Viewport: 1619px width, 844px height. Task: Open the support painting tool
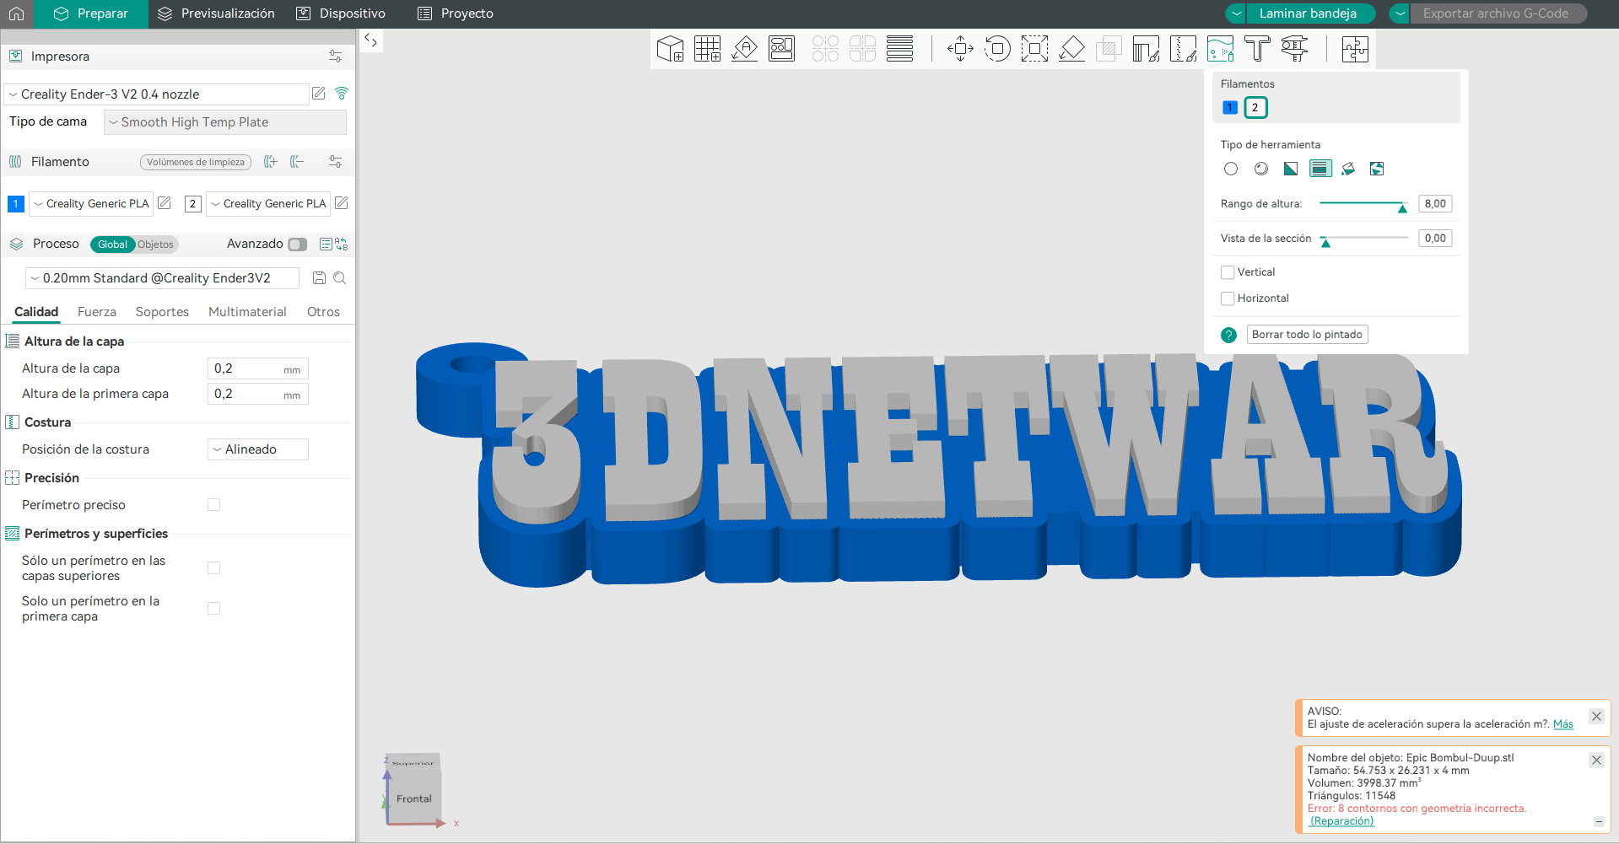point(1146,49)
